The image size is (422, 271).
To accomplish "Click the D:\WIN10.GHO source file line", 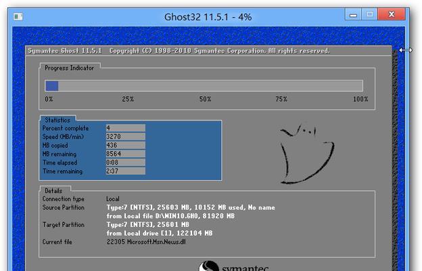I will click(170, 216).
